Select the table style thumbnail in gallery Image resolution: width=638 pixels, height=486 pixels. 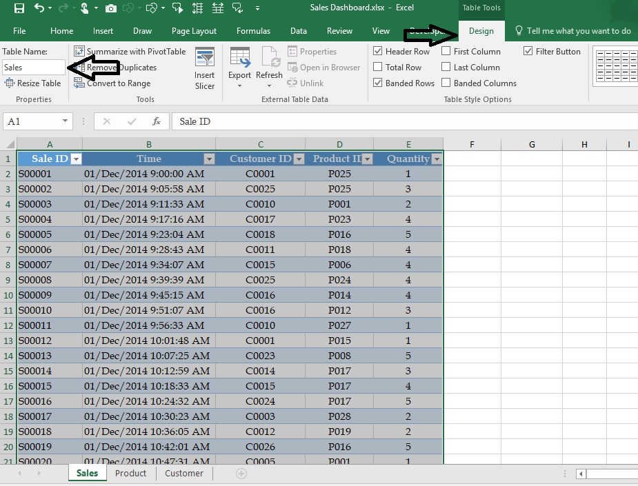click(x=616, y=66)
